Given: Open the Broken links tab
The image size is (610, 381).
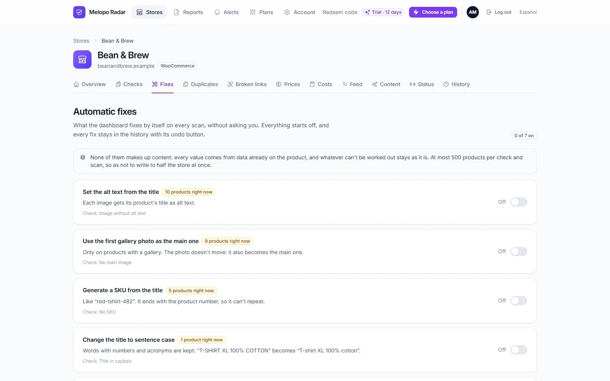Looking at the screenshot, I should 247,84.
